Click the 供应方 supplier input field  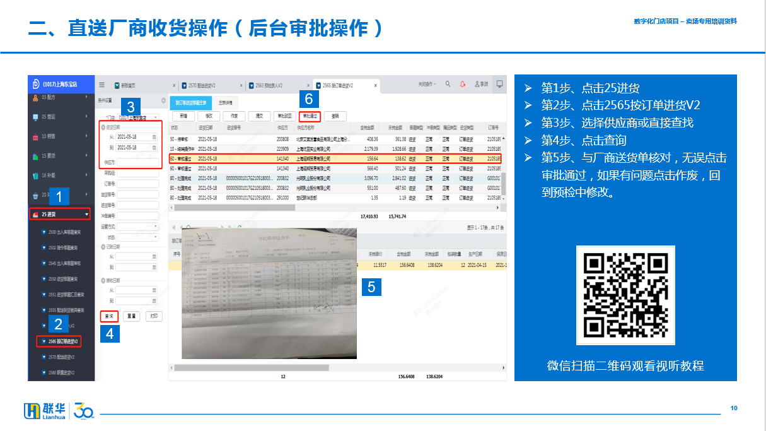(x=138, y=162)
